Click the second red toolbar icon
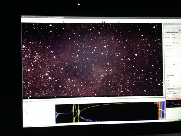The image size is (181, 136). [x=104, y=22]
